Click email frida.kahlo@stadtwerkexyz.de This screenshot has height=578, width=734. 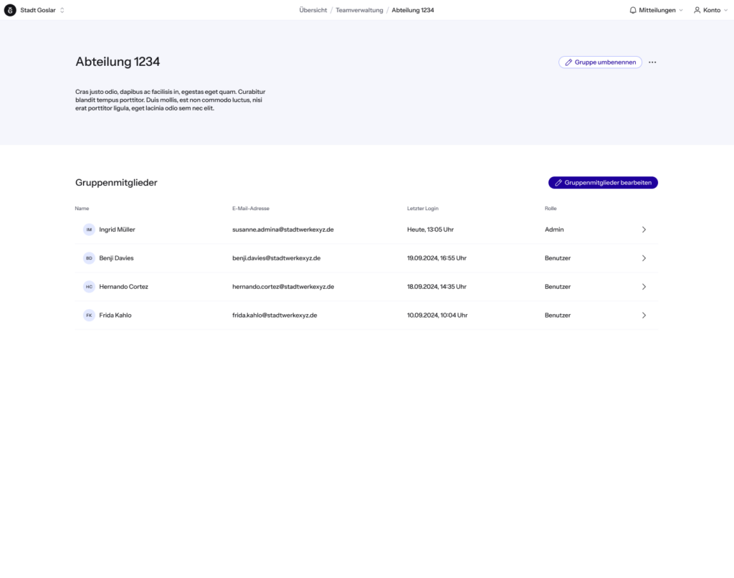(275, 316)
